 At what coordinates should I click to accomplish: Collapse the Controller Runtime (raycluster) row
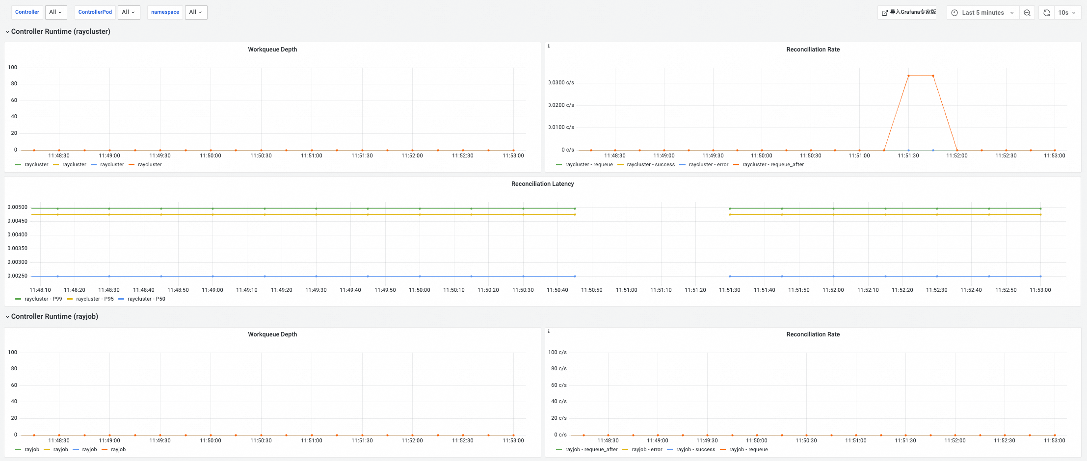point(58,31)
